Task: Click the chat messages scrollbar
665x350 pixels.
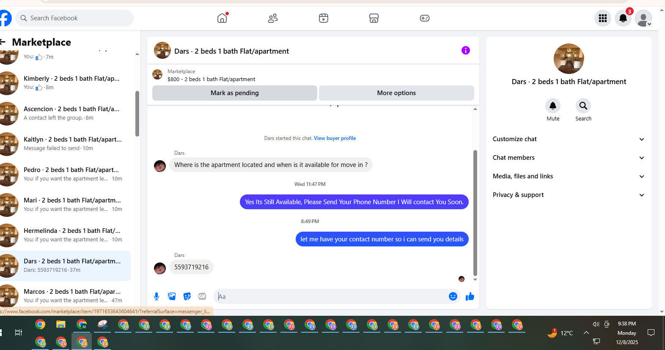Action: tap(475, 213)
